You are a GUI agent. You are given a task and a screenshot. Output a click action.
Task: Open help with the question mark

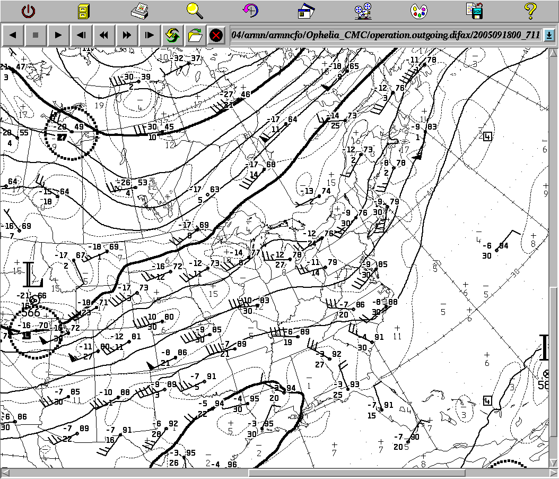point(530,10)
